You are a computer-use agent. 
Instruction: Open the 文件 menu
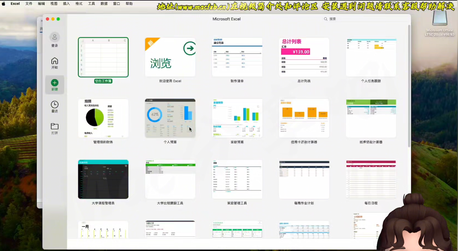[29, 4]
